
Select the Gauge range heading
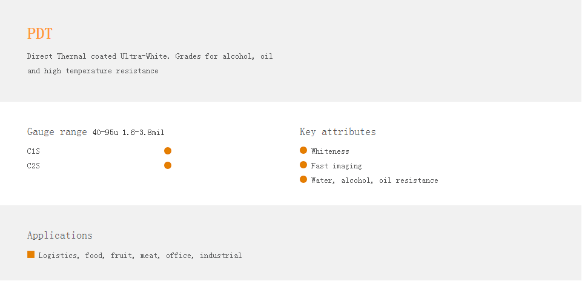57,132
